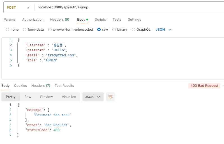Show the Test Results tab

pyautogui.click(x=64, y=86)
